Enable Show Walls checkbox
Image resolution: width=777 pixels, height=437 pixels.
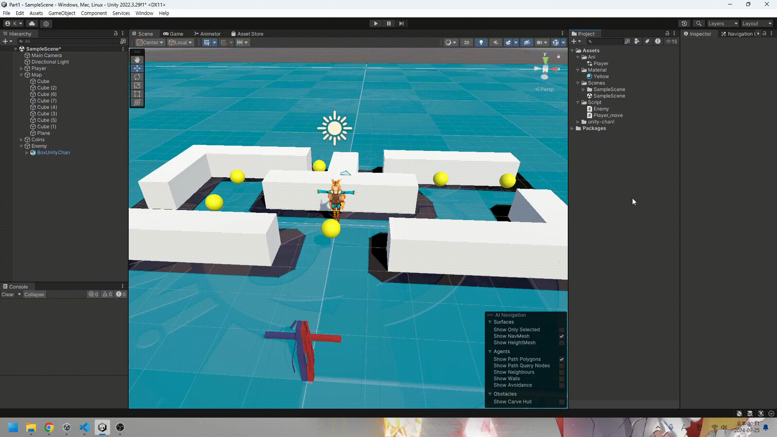tap(561, 379)
